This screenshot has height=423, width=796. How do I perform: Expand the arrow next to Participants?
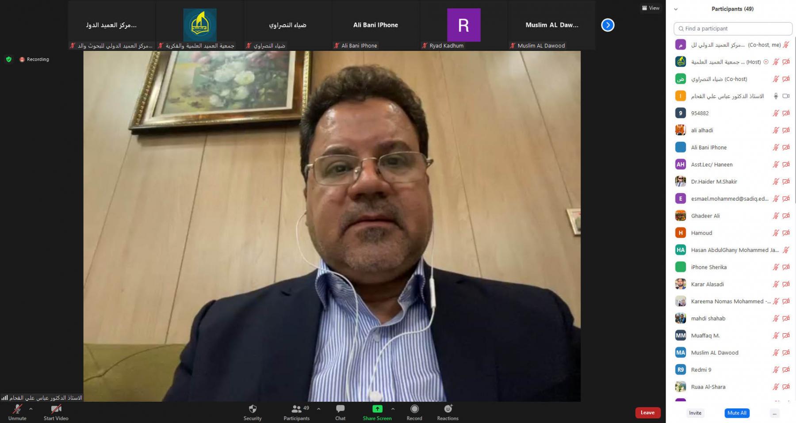(x=318, y=409)
